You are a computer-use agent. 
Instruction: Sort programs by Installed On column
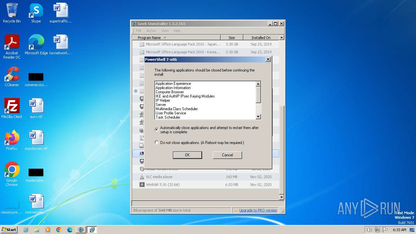pos(261,38)
